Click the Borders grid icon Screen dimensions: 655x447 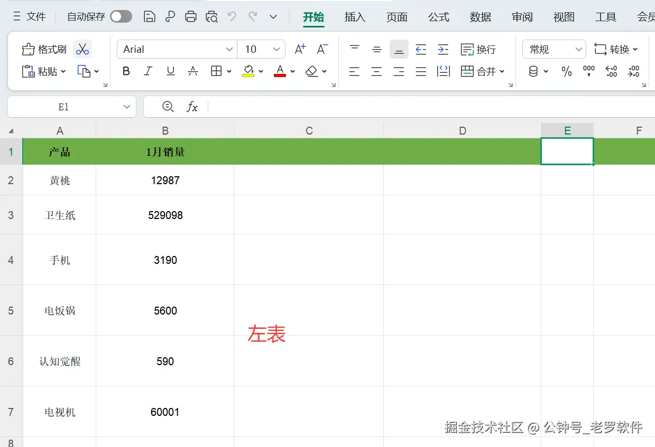pyautogui.click(x=216, y=71)
